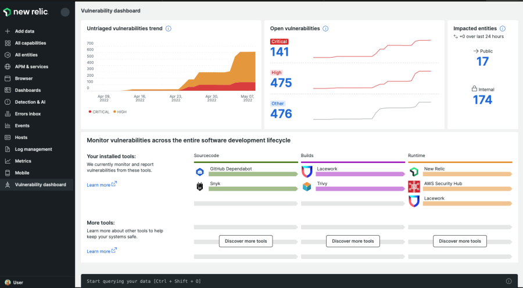The width and height of the screenshot is (523, 288).
Task: Click info icon beside Untriaged vulnerabilities trend
Action: 169,29
